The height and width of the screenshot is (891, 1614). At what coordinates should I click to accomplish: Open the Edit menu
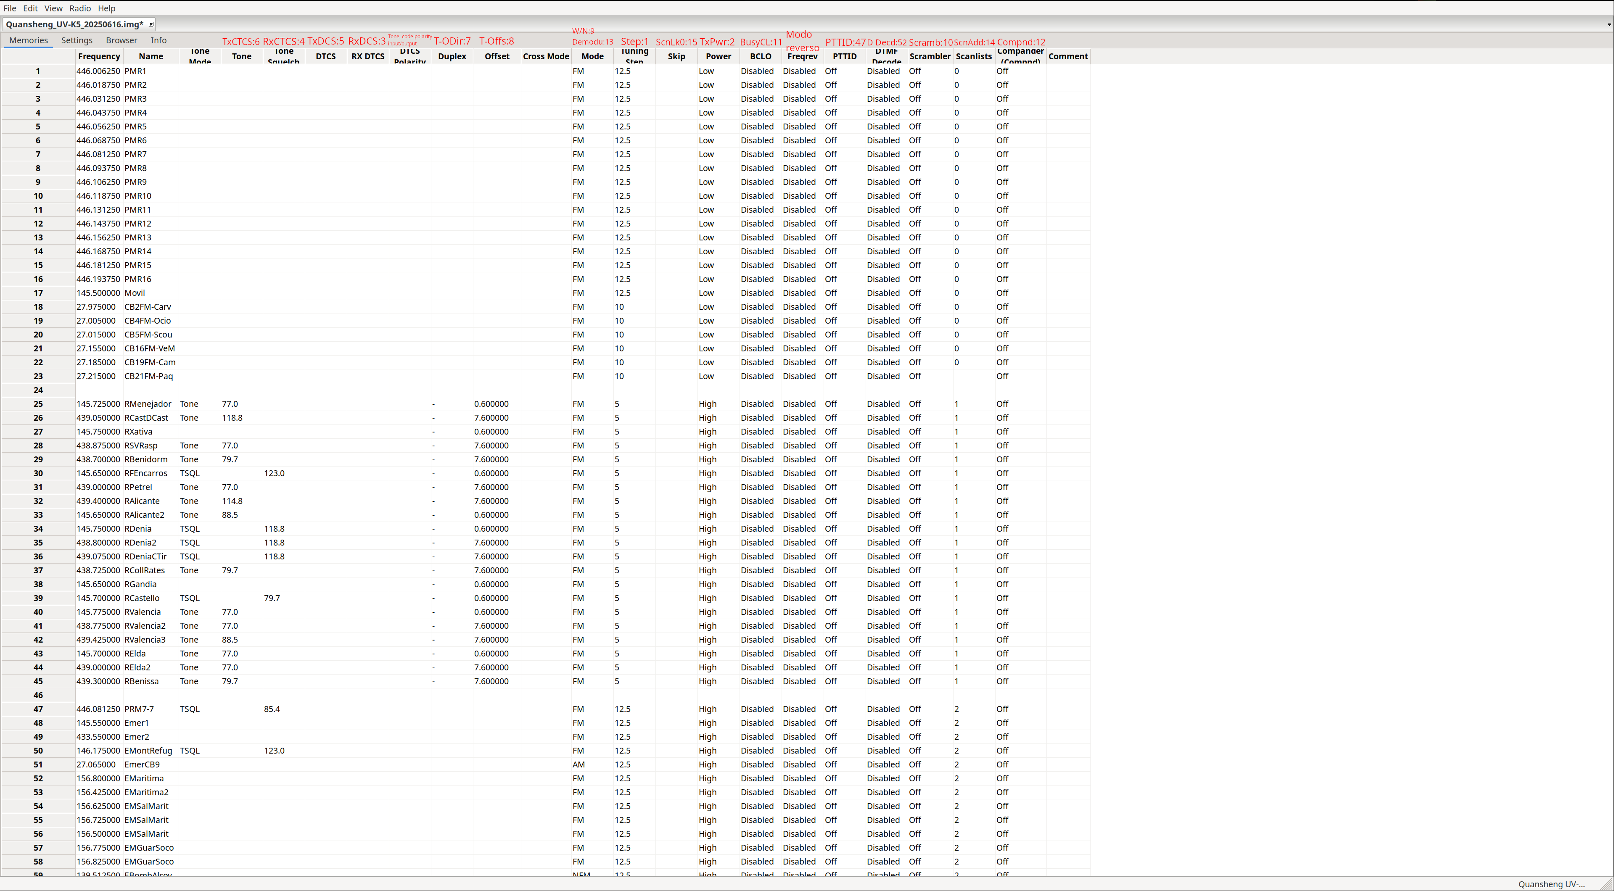tap(30, 8)
